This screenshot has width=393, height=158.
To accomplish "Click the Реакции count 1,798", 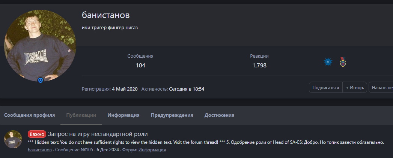I will pyautogui.click(x=259, y=66).
